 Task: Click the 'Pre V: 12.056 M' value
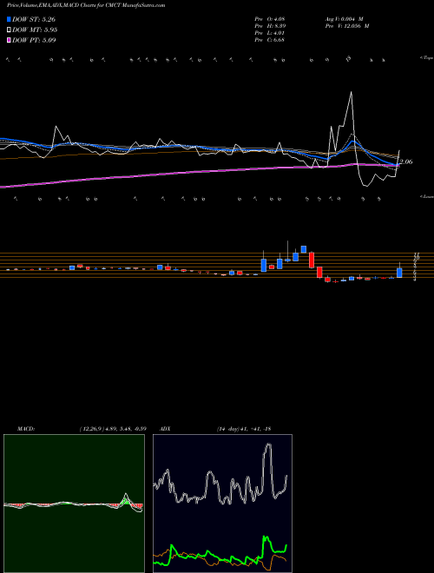348,26
